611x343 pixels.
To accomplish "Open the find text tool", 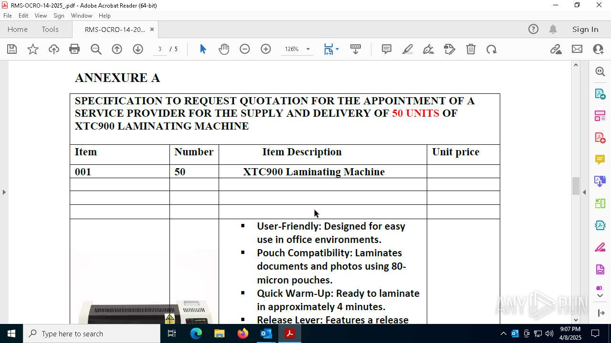I will pos(96,49).
